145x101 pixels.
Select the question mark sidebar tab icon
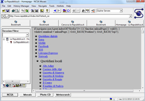pyautogui.click(x=24, y=85)
